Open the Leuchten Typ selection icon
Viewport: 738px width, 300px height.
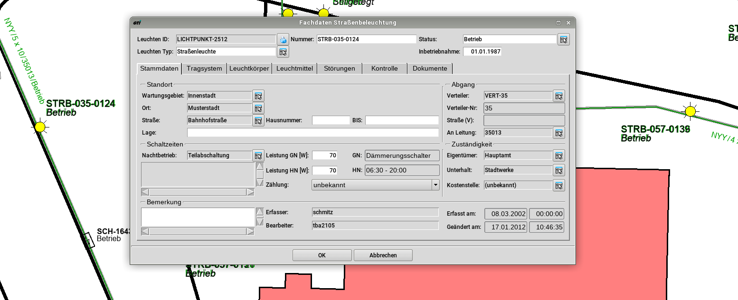pos(283,52)
